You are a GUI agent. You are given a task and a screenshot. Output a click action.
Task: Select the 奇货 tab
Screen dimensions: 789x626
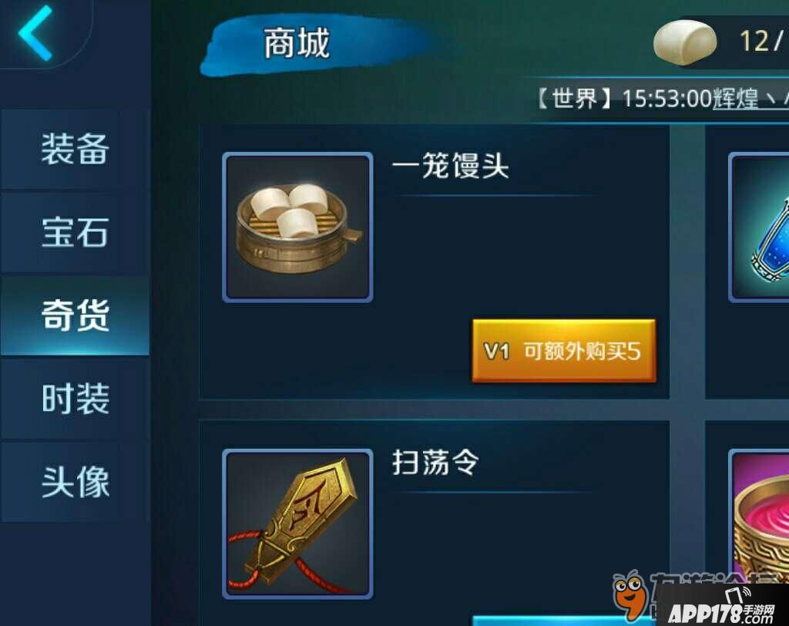75,315
